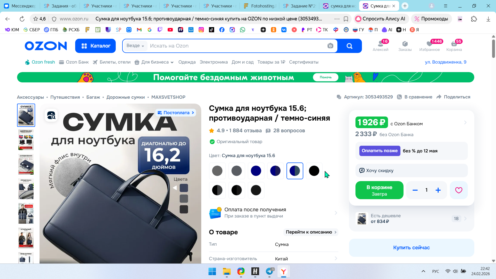Click the camera image search icon

pos(330,46)
